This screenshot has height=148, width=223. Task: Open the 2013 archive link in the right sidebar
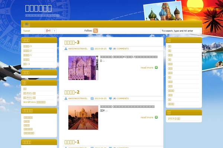point(174,118)
